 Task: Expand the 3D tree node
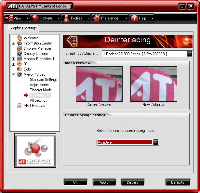coord(13,64)
